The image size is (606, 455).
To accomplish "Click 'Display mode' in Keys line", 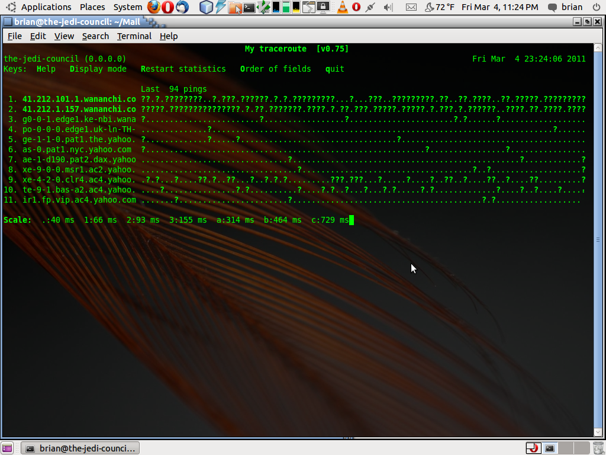I will coord(98,69).
